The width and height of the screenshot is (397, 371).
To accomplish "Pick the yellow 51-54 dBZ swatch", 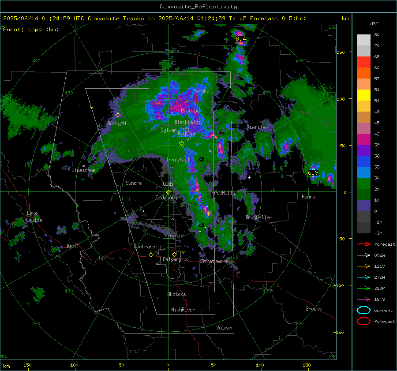I will tap(363, 95).
